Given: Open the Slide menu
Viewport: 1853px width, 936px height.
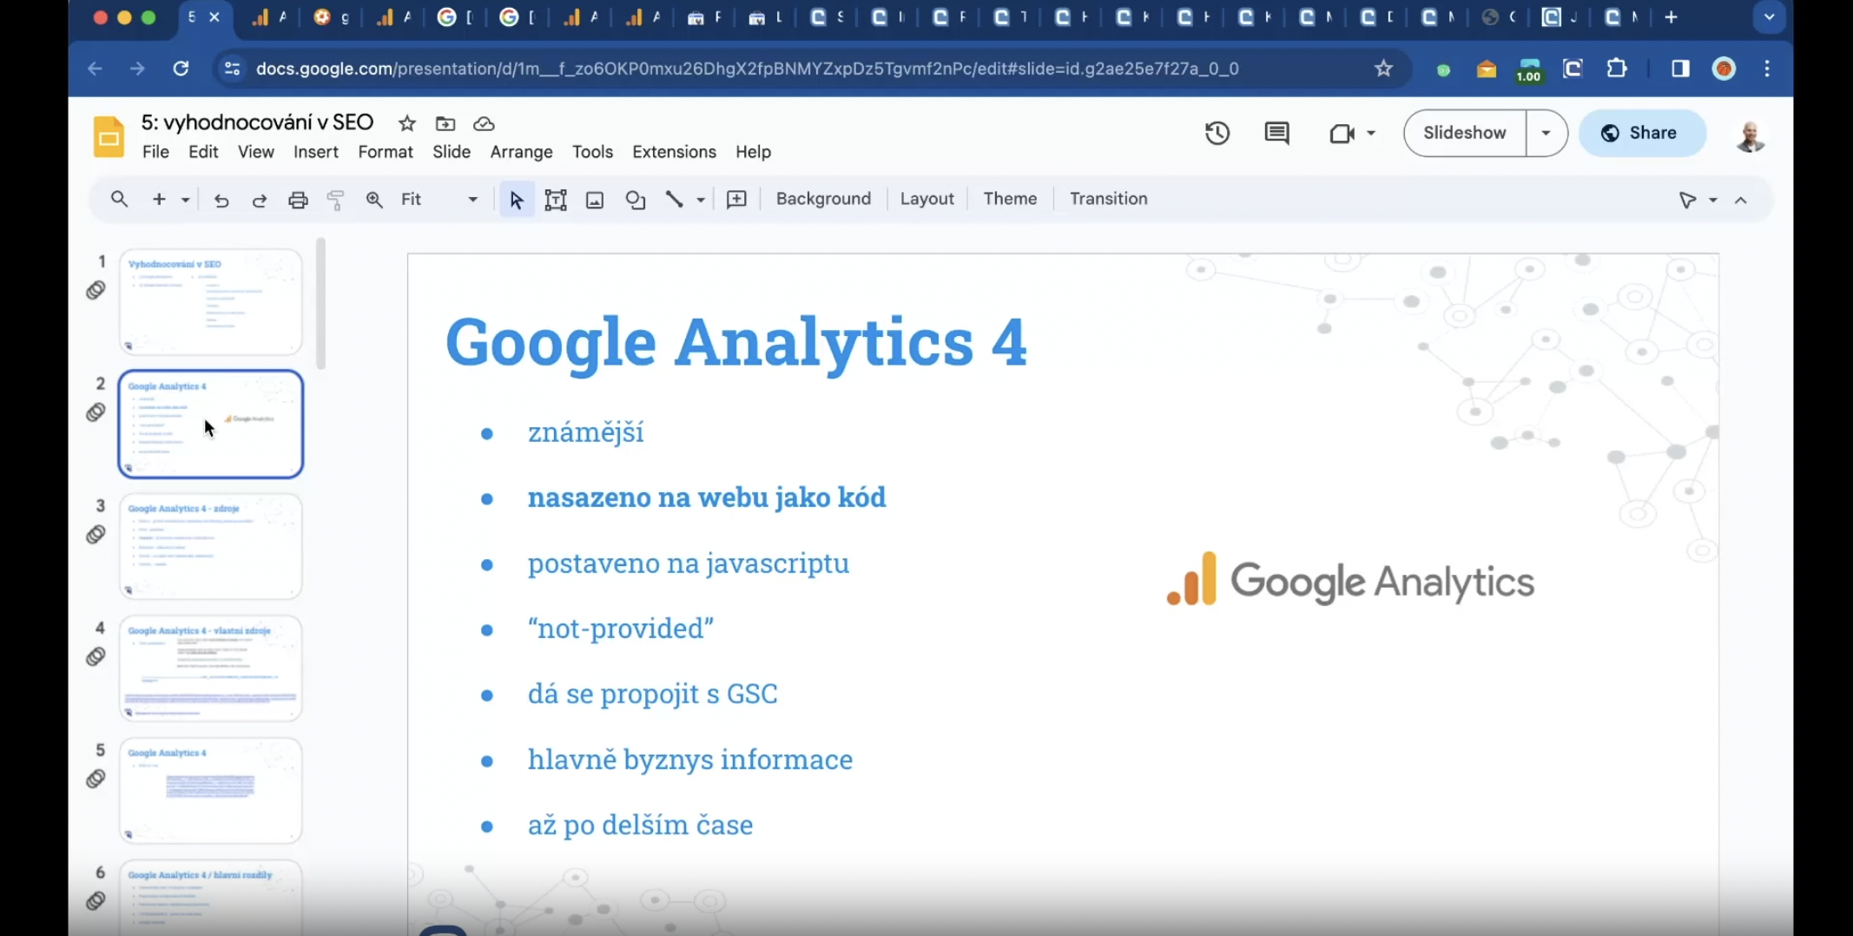Looking at the screenshot, I should click(452, 152).
